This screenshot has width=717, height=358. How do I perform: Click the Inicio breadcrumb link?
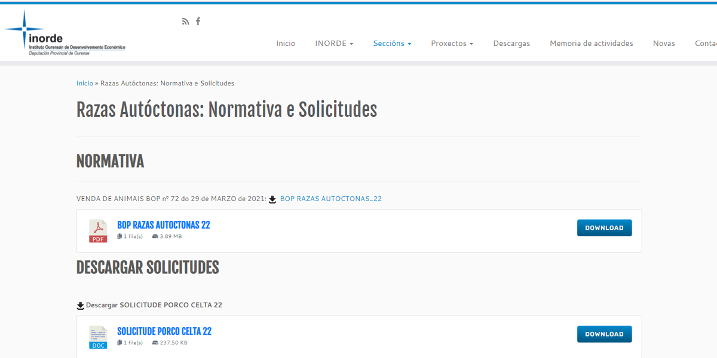click(85, 84)
